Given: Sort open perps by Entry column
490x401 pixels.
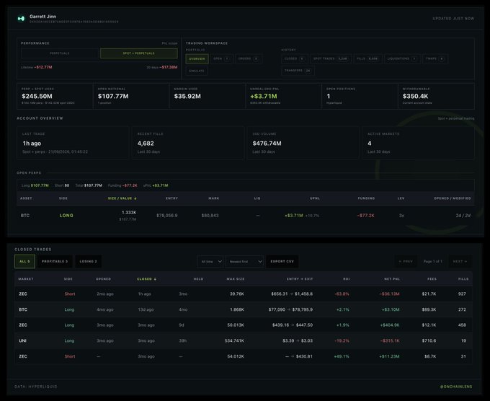Looking at the screenshot, I should point(171,198).
